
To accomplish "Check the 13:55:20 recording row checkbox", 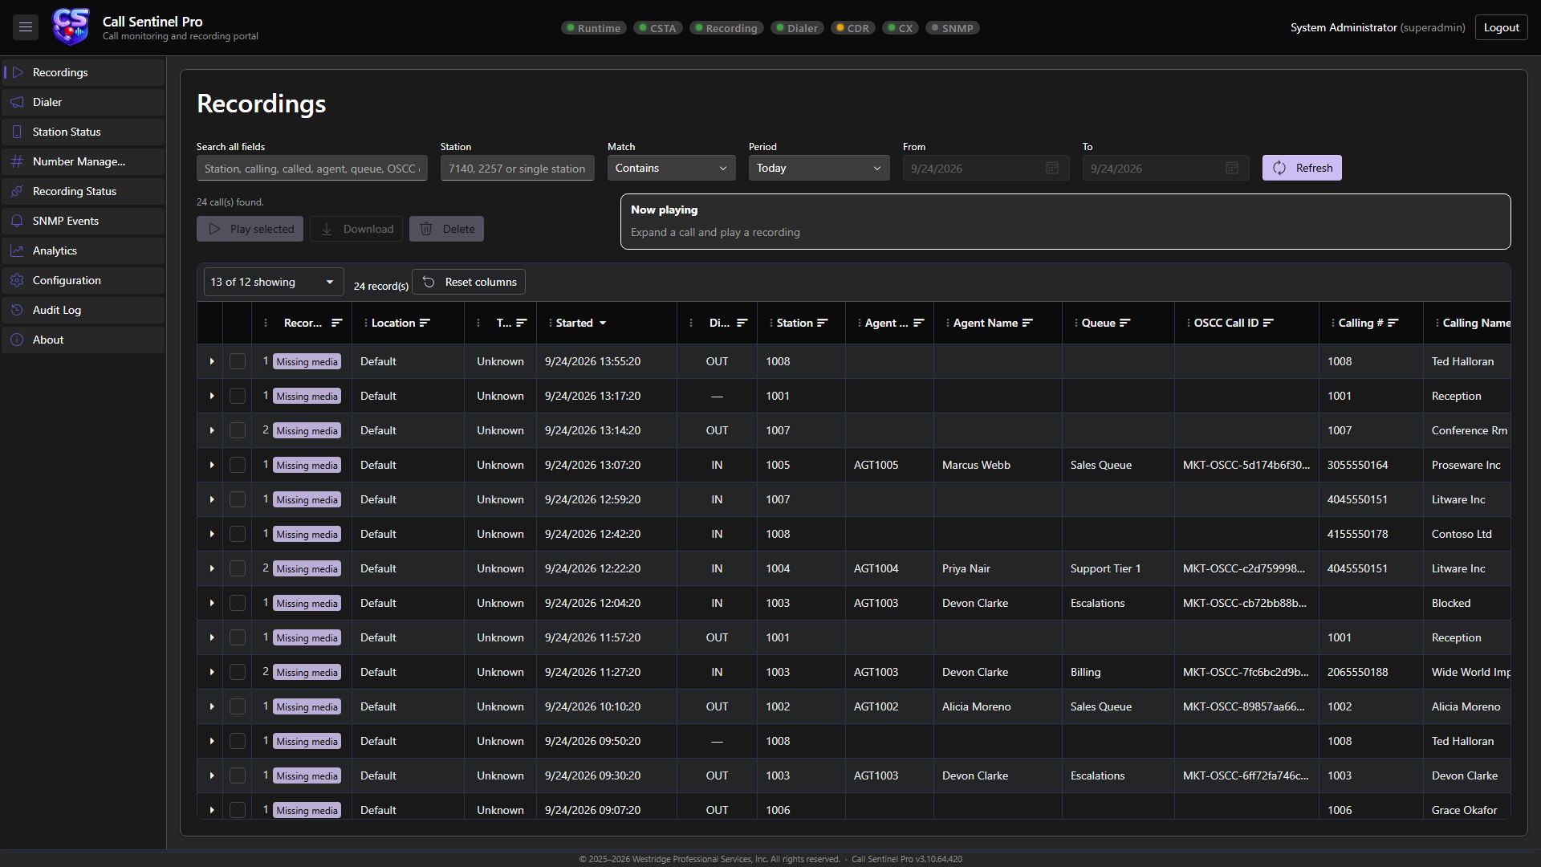I will point(238,362).
